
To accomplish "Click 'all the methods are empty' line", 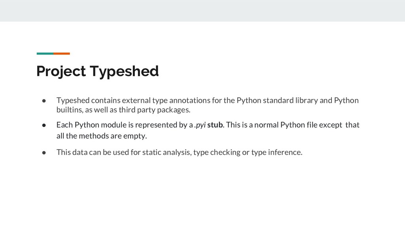I will [102, 136].
